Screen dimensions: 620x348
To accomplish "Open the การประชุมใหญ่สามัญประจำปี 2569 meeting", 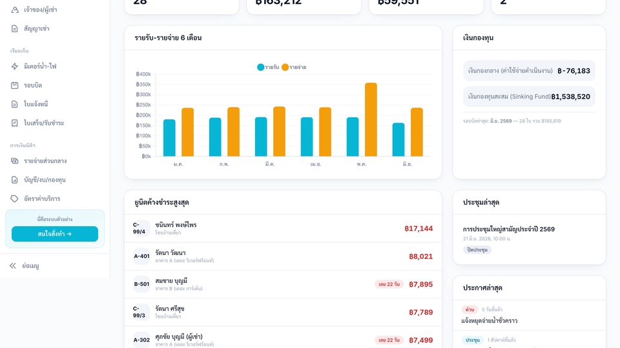I will tap(508, 229).
